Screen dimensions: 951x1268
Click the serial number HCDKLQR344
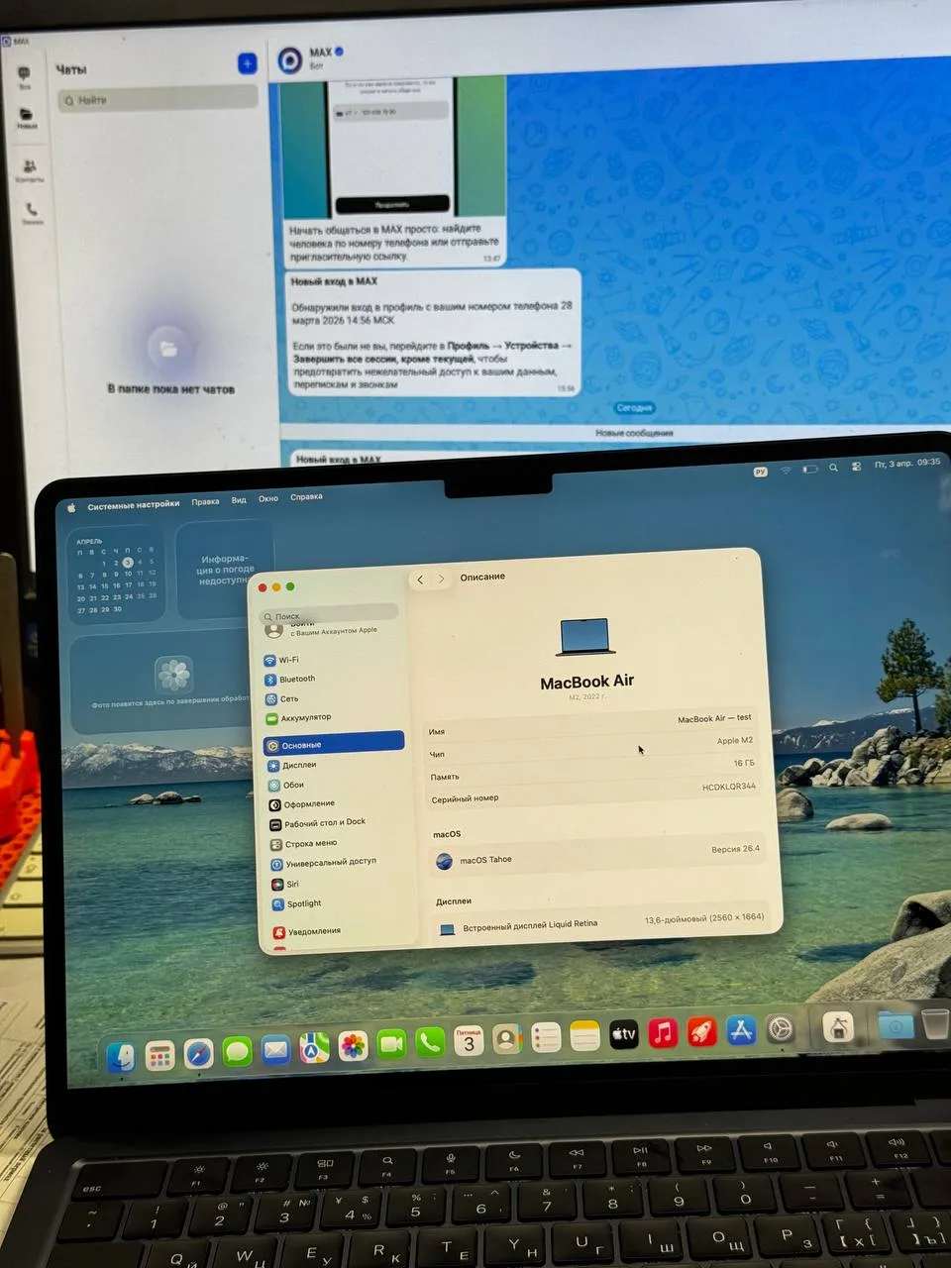(729, 786)
